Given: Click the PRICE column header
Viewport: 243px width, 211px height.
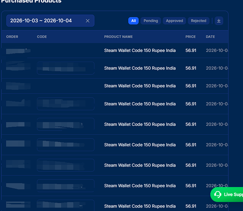Looking at the screenshot, I should pyautogui.click(x=190, y=37).
